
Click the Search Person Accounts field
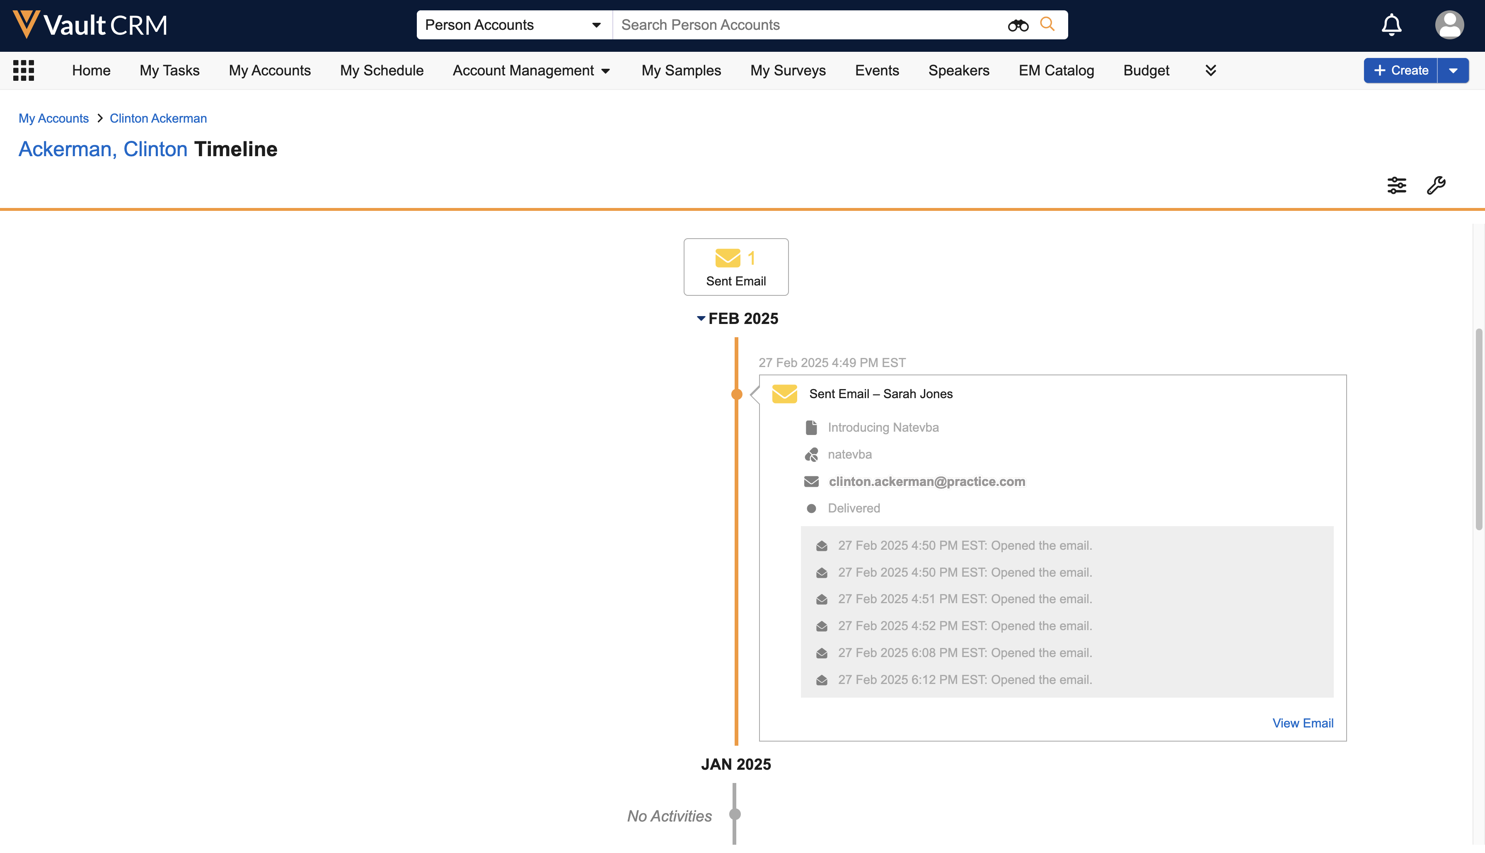tap(808, 25)
